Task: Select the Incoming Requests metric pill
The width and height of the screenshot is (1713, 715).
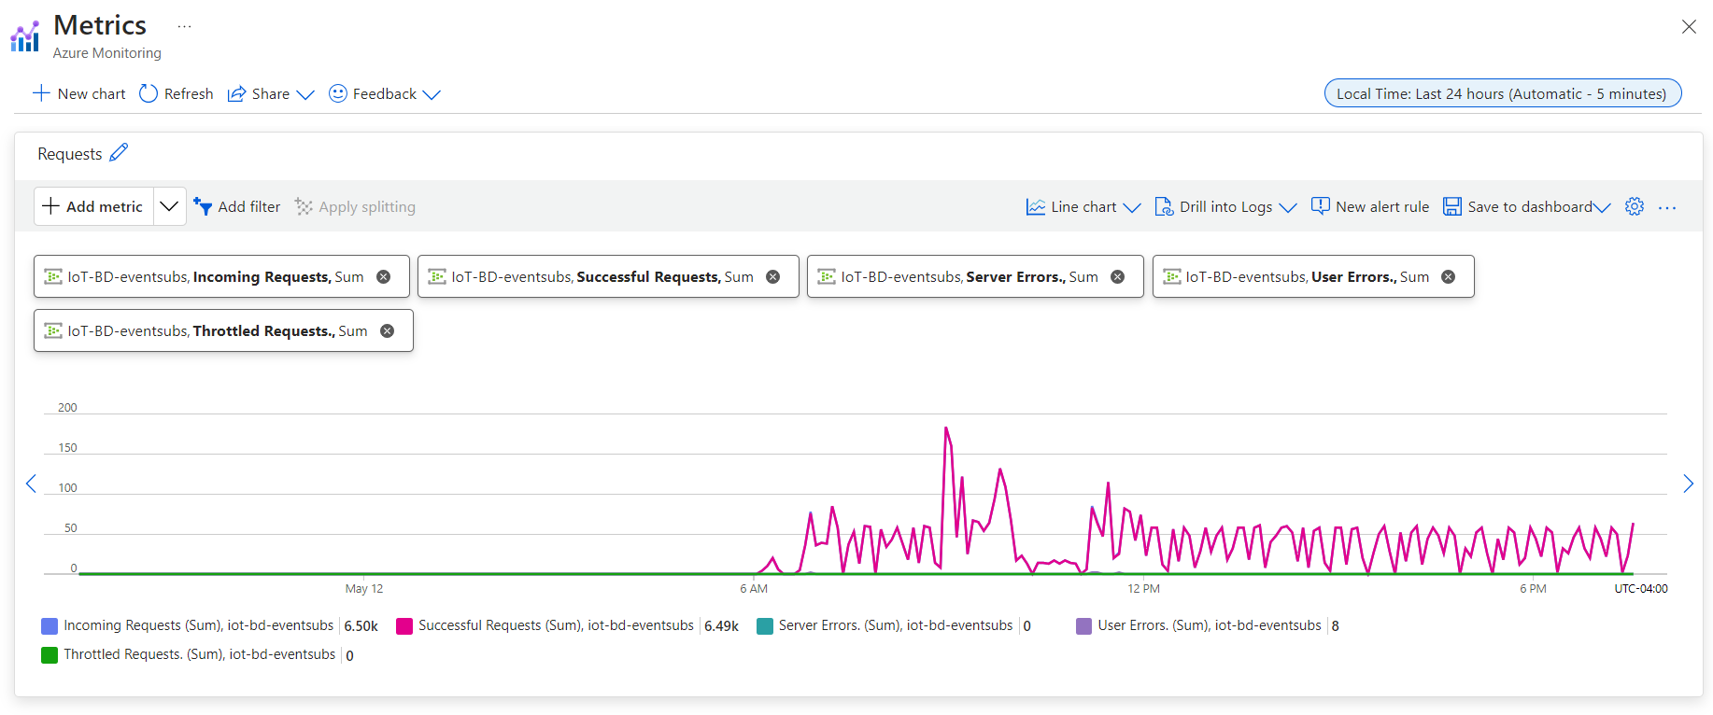Action: pyautogui.click(x=221, y=276)
